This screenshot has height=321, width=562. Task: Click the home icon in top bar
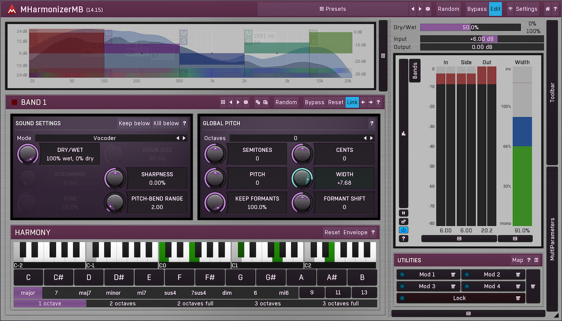(548, 9)
